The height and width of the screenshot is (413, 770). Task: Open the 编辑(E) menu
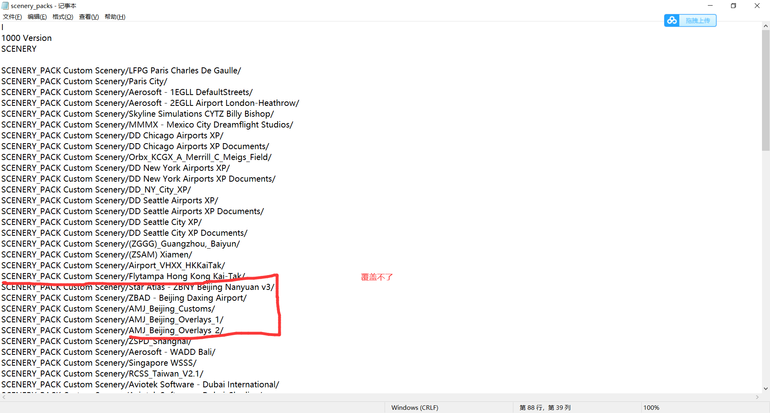tap(37, 17)
